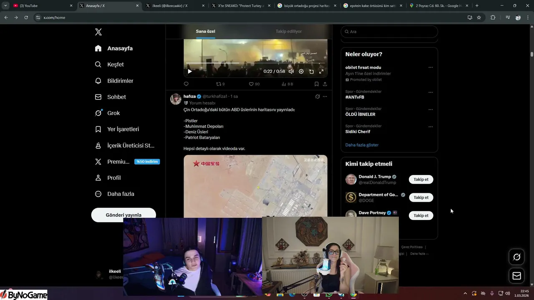Open video settings gear

tap(301, 71)
